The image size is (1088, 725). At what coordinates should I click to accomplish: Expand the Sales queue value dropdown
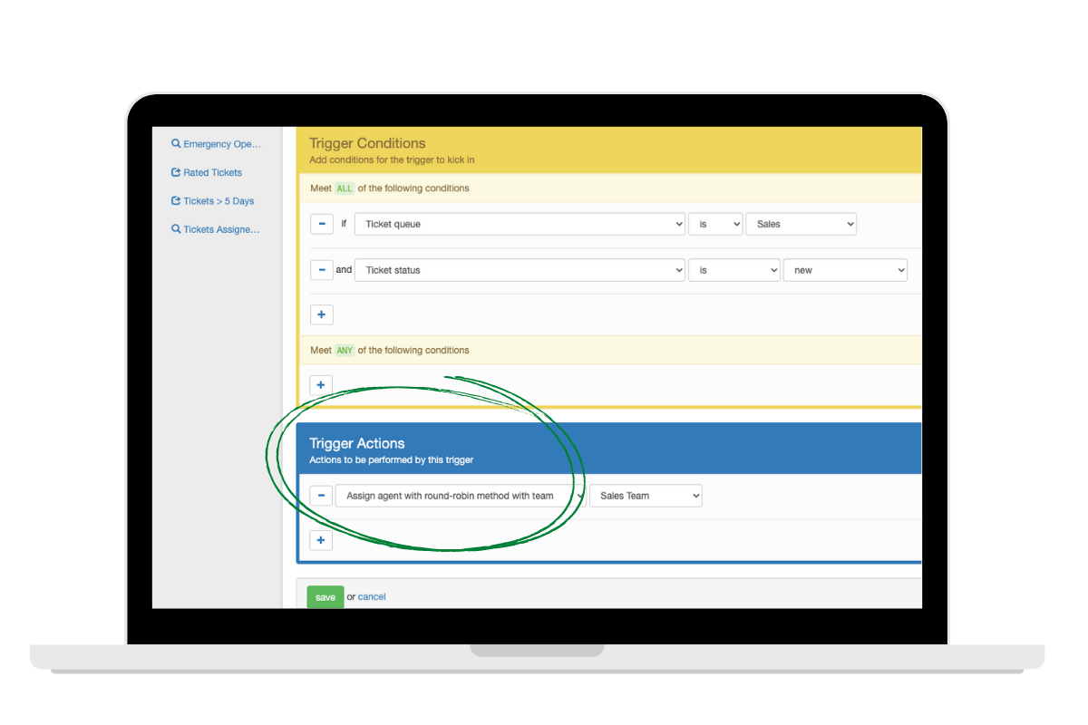point(801,224)
